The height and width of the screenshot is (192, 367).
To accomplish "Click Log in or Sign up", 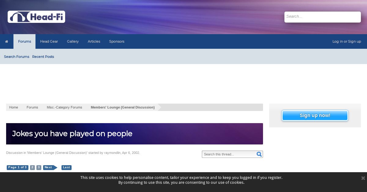I will click(347, 41).
